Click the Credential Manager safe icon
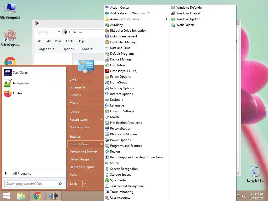The width and height of the screenshot is (268, 201). pyautogui.click(x=107, y=42)
